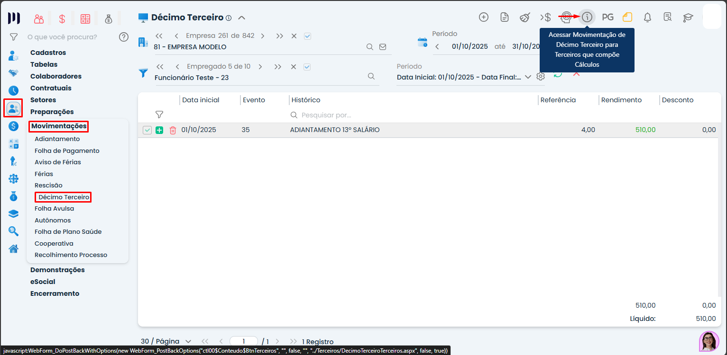Open Movimentação de Décimo Terceiro para Terceiros icon

click(587, 18)
